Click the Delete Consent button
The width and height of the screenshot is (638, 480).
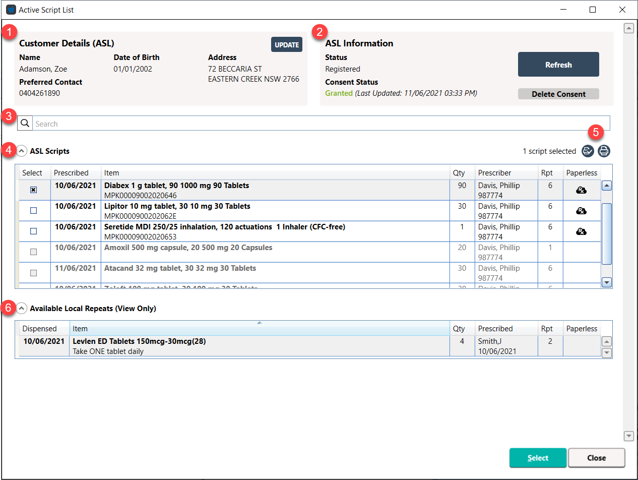[558, 94]
